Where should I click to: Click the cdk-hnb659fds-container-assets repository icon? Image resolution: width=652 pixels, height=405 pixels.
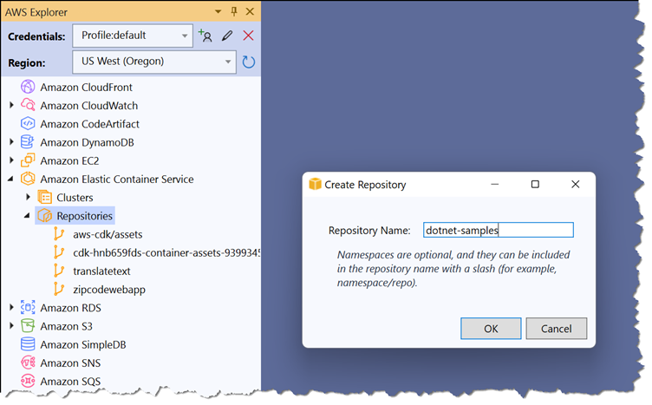pos(59,252)
